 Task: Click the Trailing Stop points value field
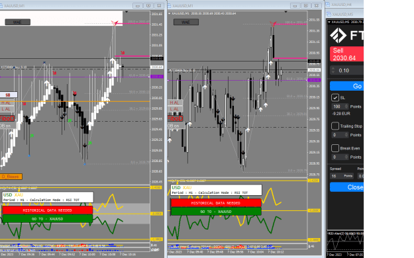[338, 135]
